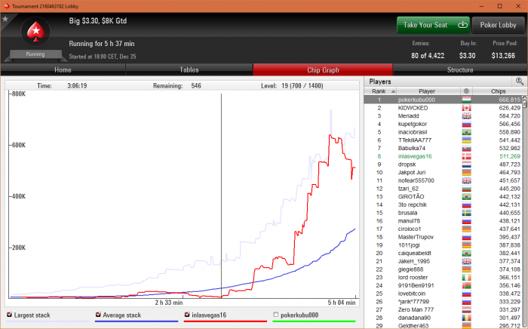Image resolution: width=528 pixels, height=329 pixels.
Task: Click the Sweden flag beside brusala
Action: [x=466, y=213]
